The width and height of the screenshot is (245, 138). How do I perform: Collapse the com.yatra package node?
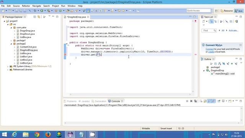(x=11, y=28)
